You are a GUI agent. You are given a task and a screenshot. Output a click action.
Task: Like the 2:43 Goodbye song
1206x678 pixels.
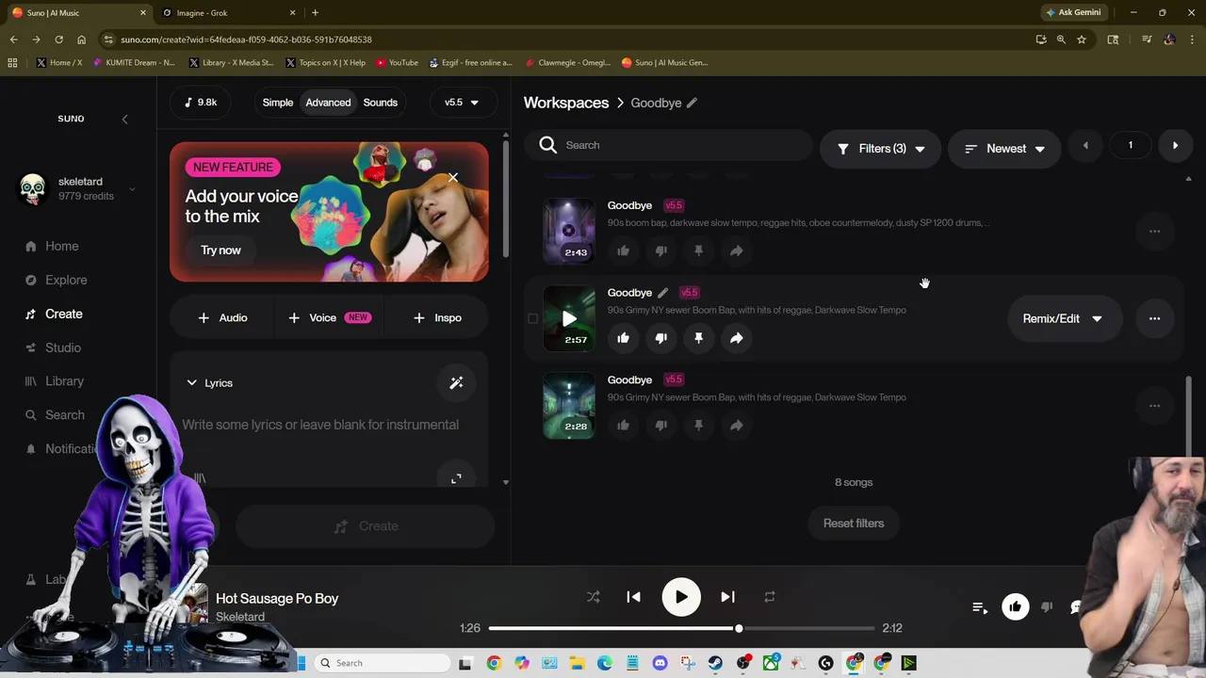click(623, 250)
